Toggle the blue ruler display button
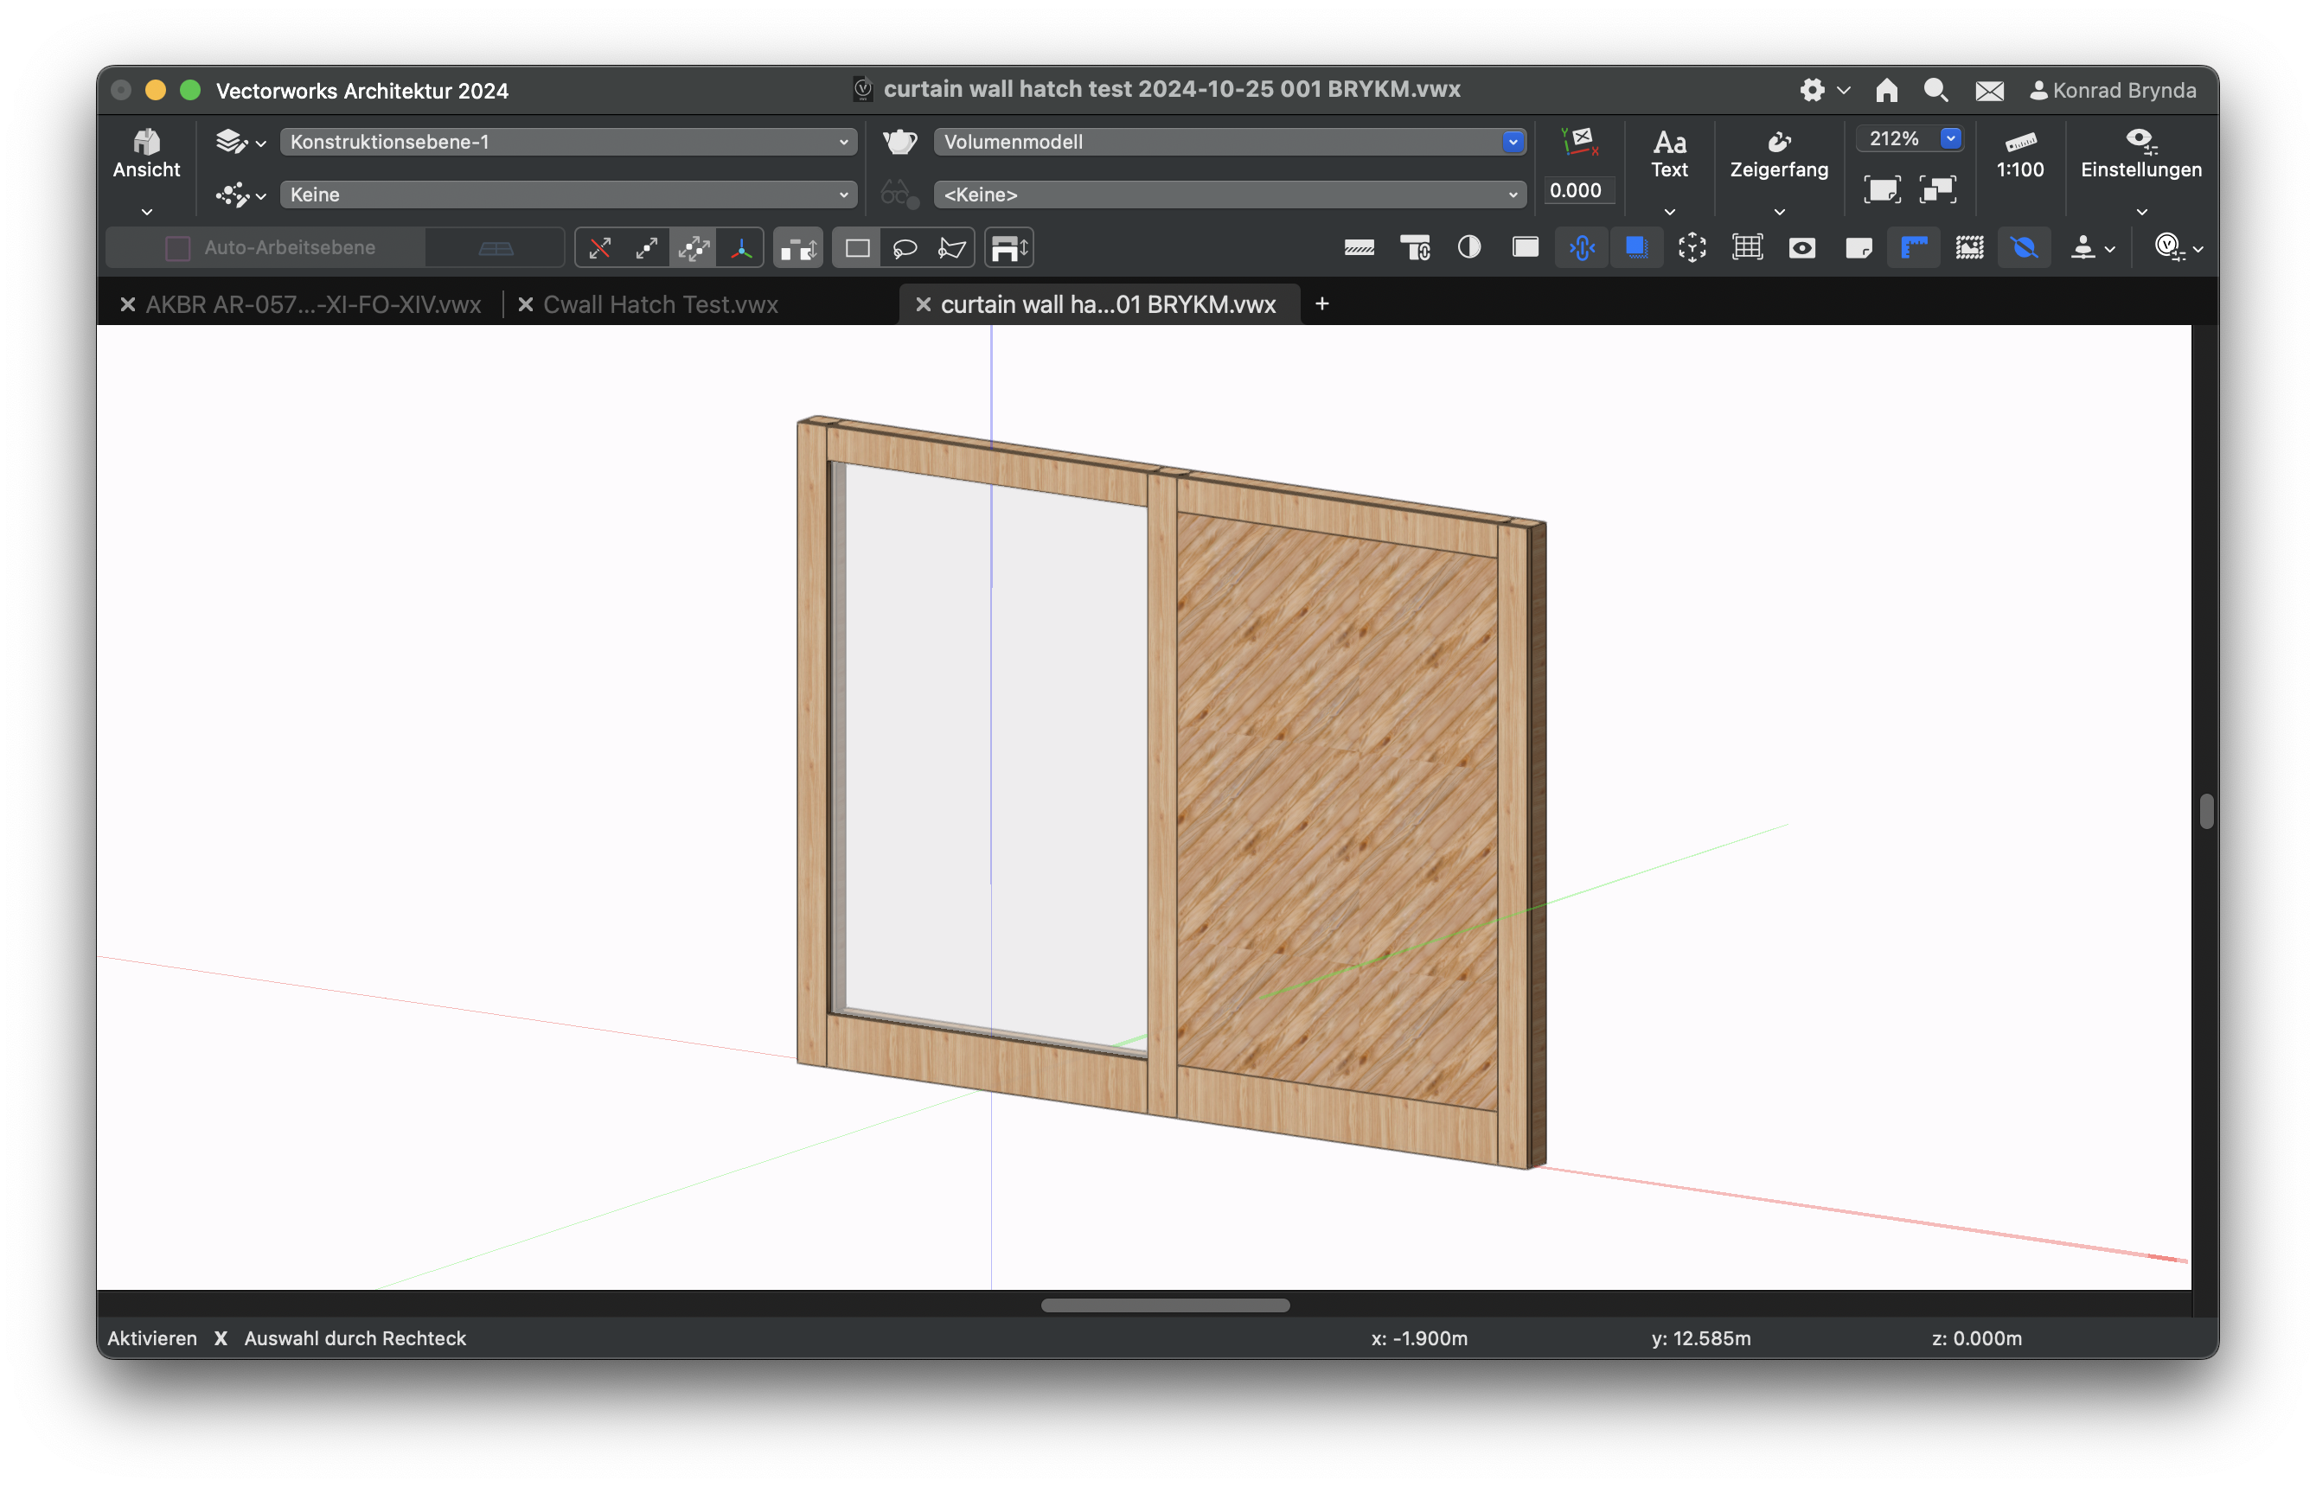 click(1913, 248)
